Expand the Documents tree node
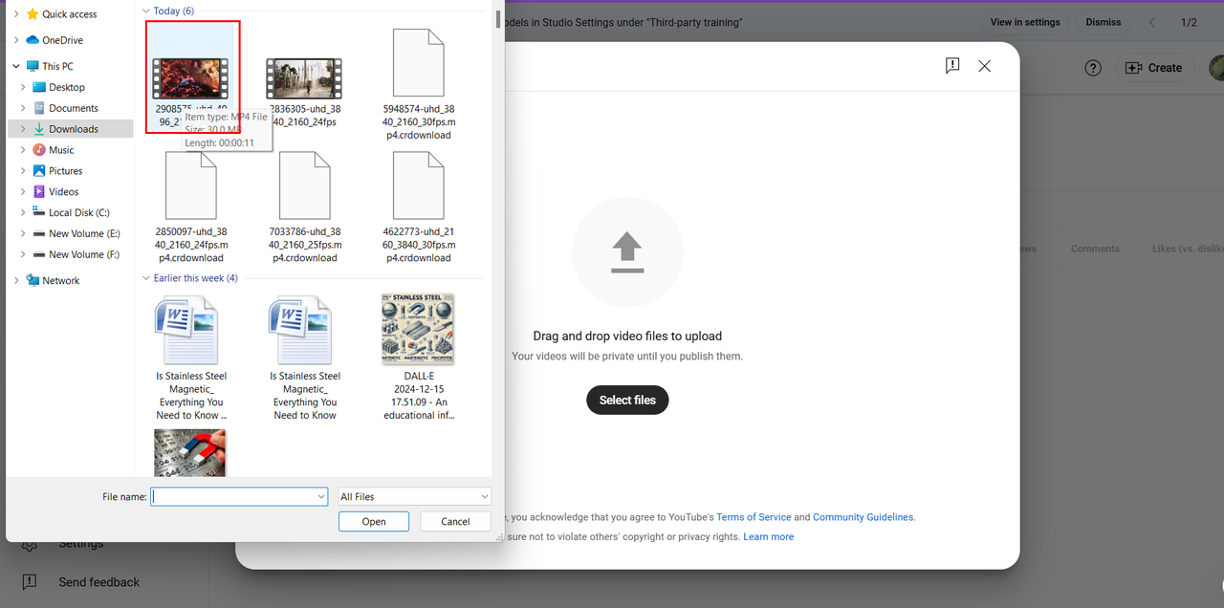The image size is (1224, 608). pos(23,108)
